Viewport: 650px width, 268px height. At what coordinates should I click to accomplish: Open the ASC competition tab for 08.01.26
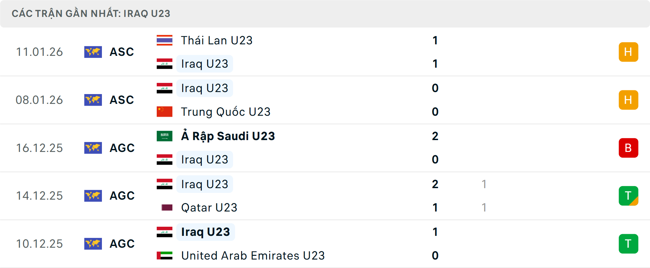[122, 100]
